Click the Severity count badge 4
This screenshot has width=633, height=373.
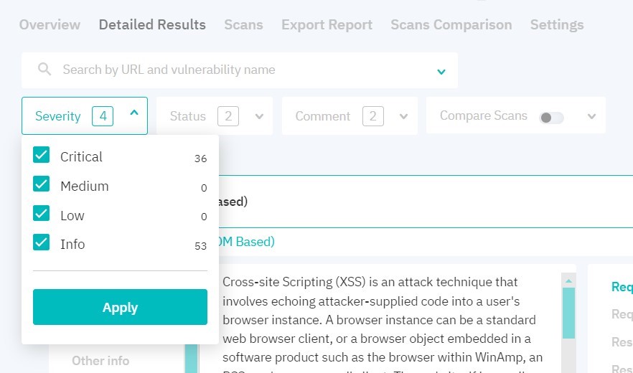pos(103,116)
